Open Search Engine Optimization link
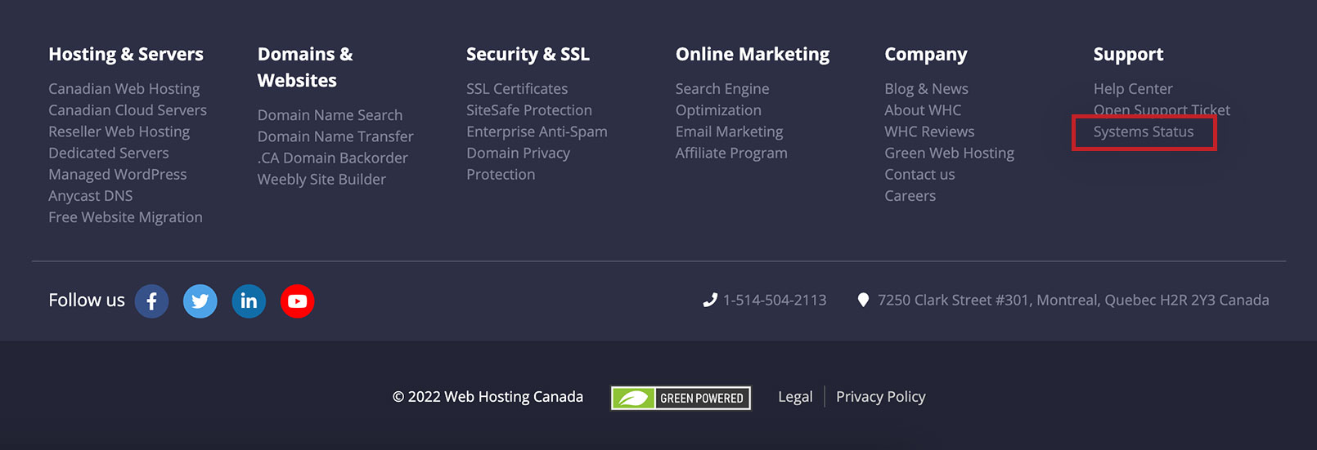Viewport: 1317px width, 450px height. pyautogui.click(x=722, y=100)
